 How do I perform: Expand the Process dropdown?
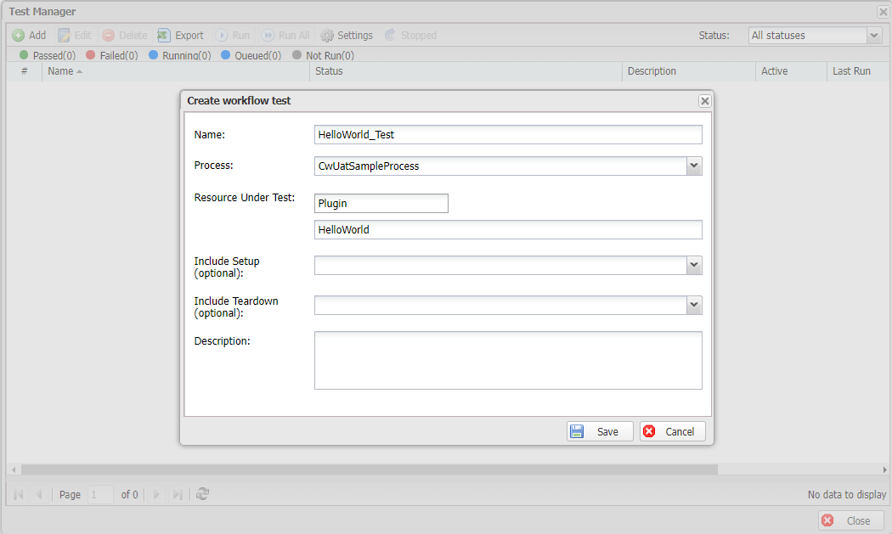coord(694,166)
